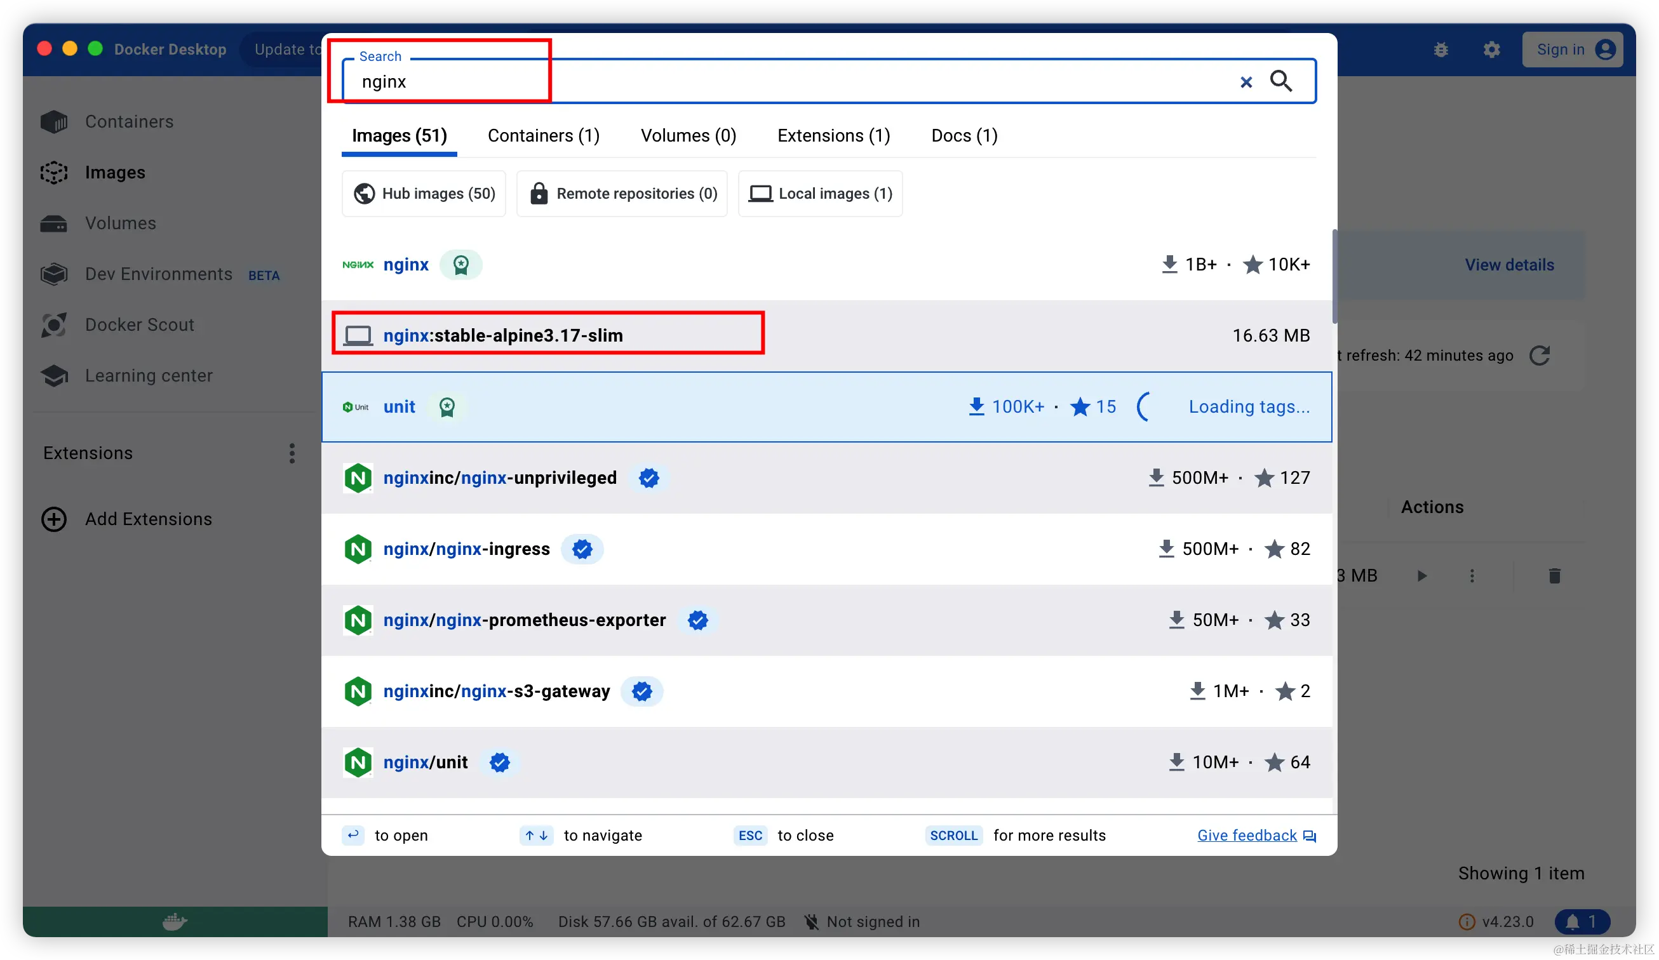Open Docker settings gear icon
Viewport: 1659px width, 960px height.
1491,50
